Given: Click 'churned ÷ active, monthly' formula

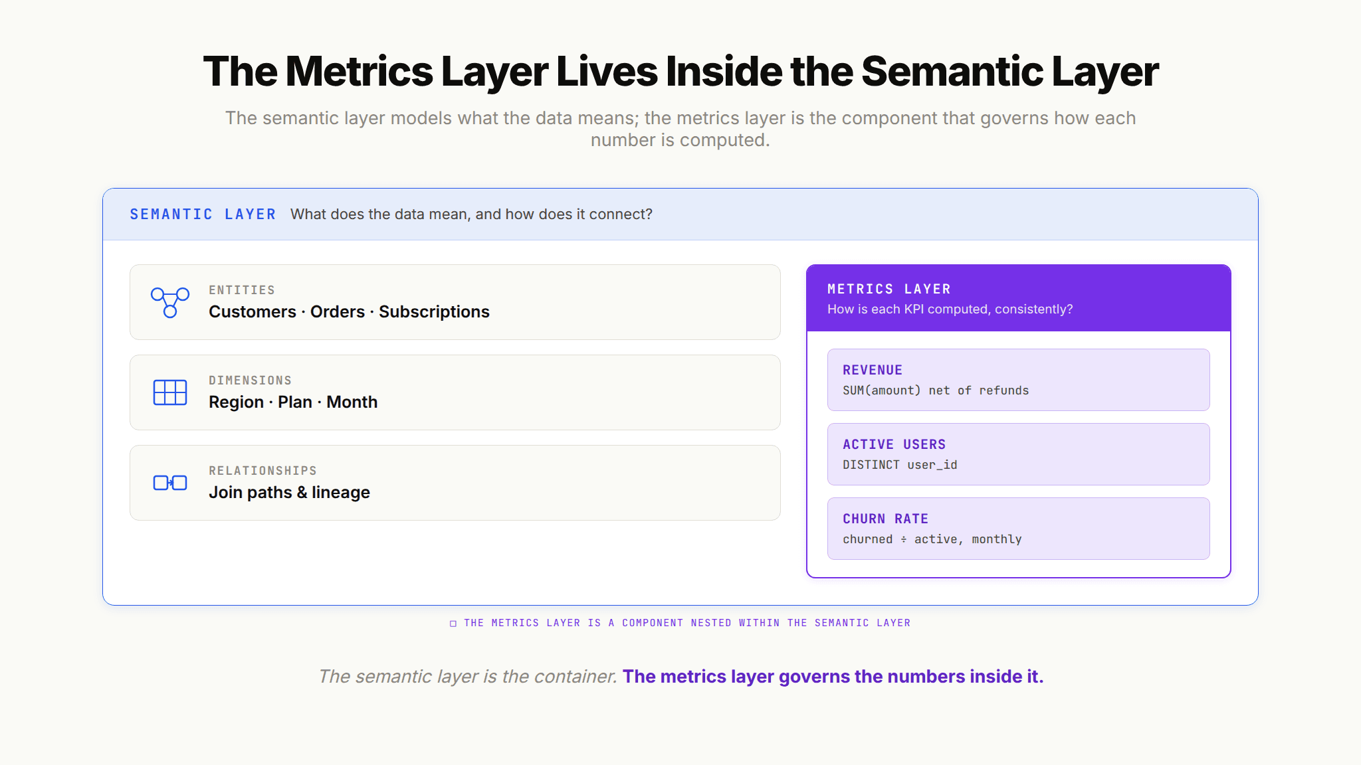Looking at the screenshot, I should [x=932, y=539].
